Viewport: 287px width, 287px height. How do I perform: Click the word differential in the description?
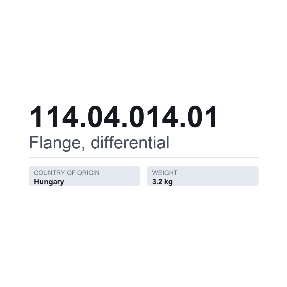[130, 142]
